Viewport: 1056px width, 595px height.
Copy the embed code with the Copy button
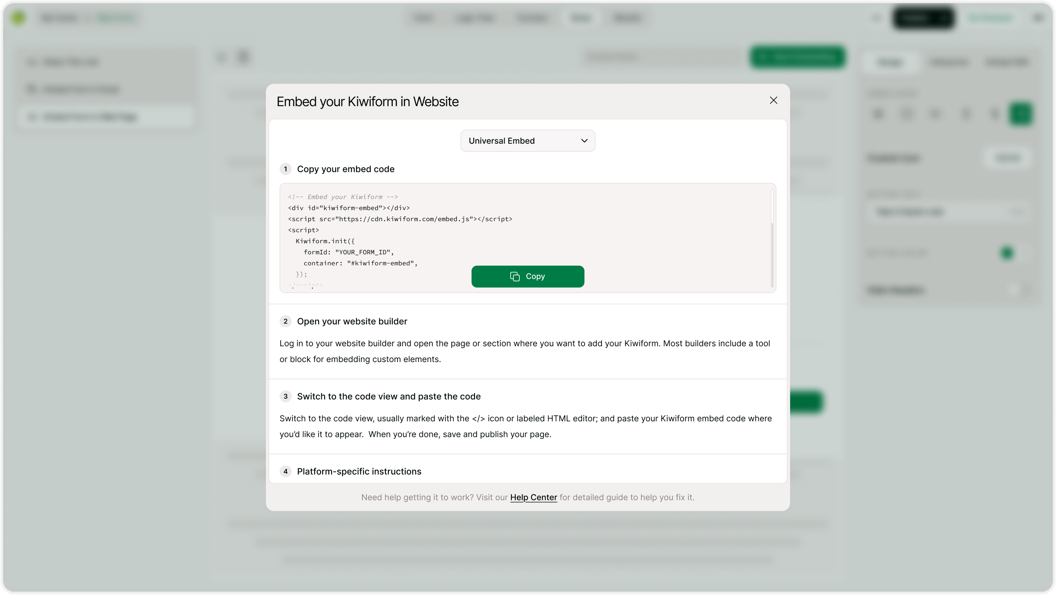pos(528,276)
